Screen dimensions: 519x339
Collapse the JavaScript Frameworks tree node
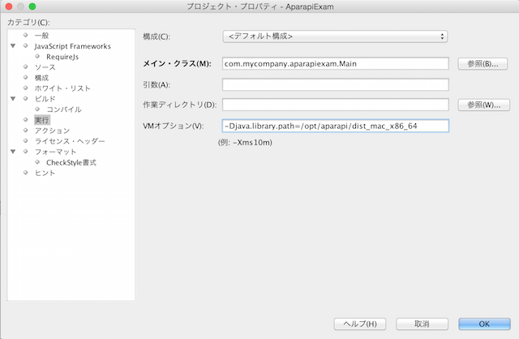[x=13, y=46]
